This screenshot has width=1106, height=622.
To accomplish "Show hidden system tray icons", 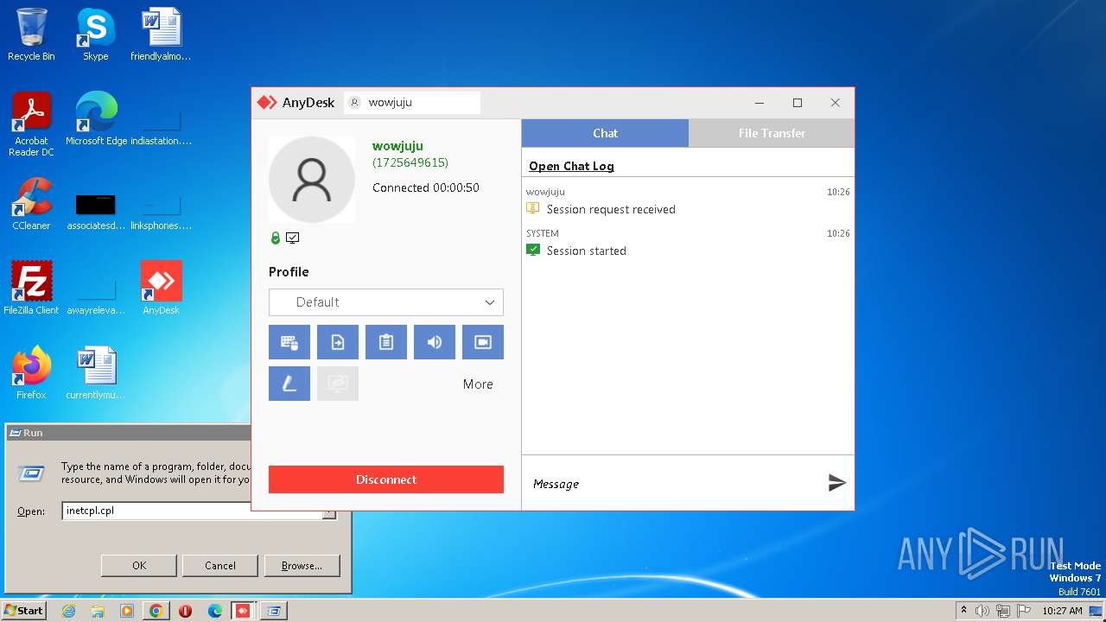I will 963,611.
